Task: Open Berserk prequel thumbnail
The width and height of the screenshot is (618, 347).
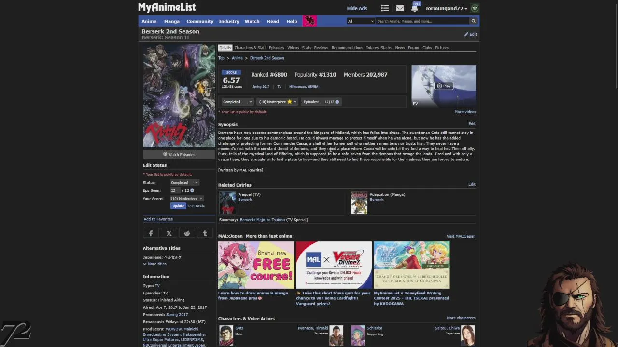Action: 227,203
